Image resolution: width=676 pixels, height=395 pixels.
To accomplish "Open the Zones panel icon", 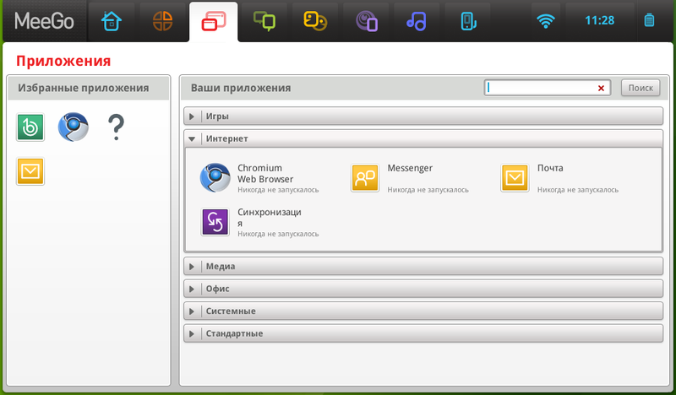I will pyautogui.click(x=162, y=21).
